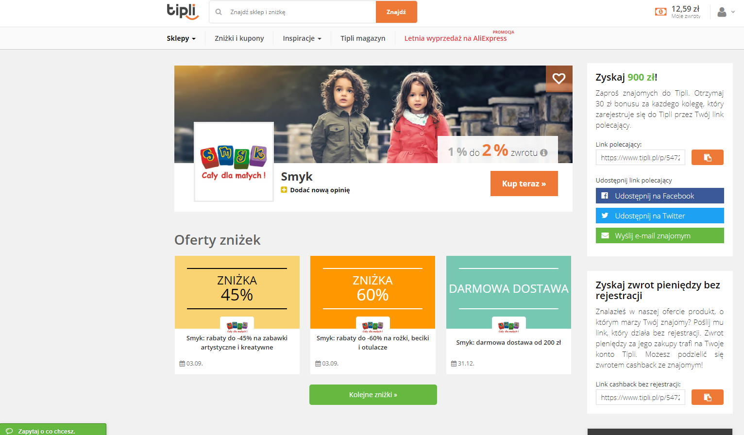The width and height of the screenshot is (744, 435).
Task: Copy the referral link (Link polecający) with its copy icon
Action: tap(708, 157)
